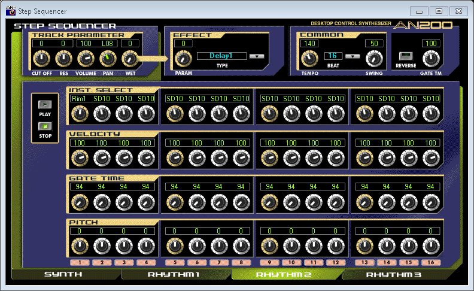
Task: Select step button 16
Action: pos(432,262)
